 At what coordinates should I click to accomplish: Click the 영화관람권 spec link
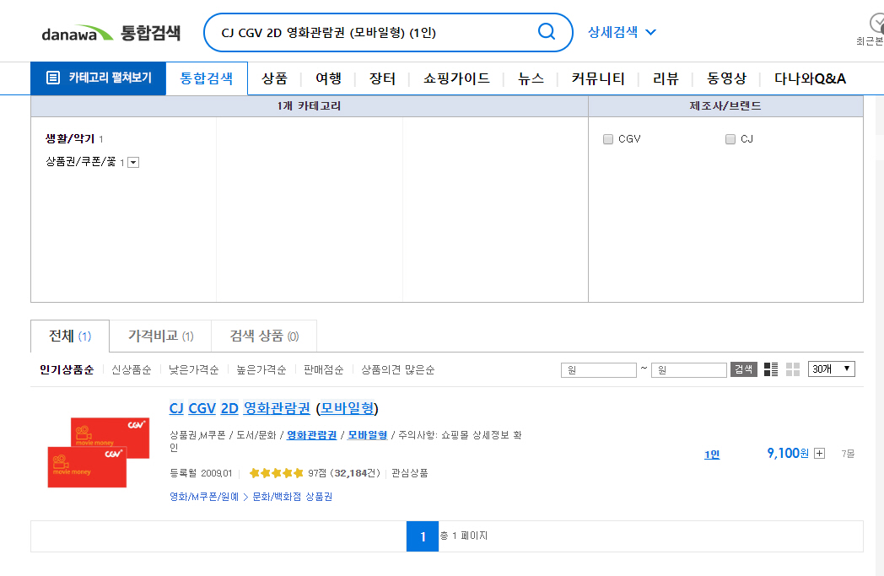coord(312,435)
